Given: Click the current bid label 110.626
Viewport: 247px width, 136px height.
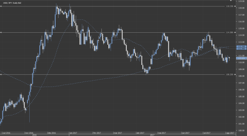Looking at the screenshot, I should (241, 58).
